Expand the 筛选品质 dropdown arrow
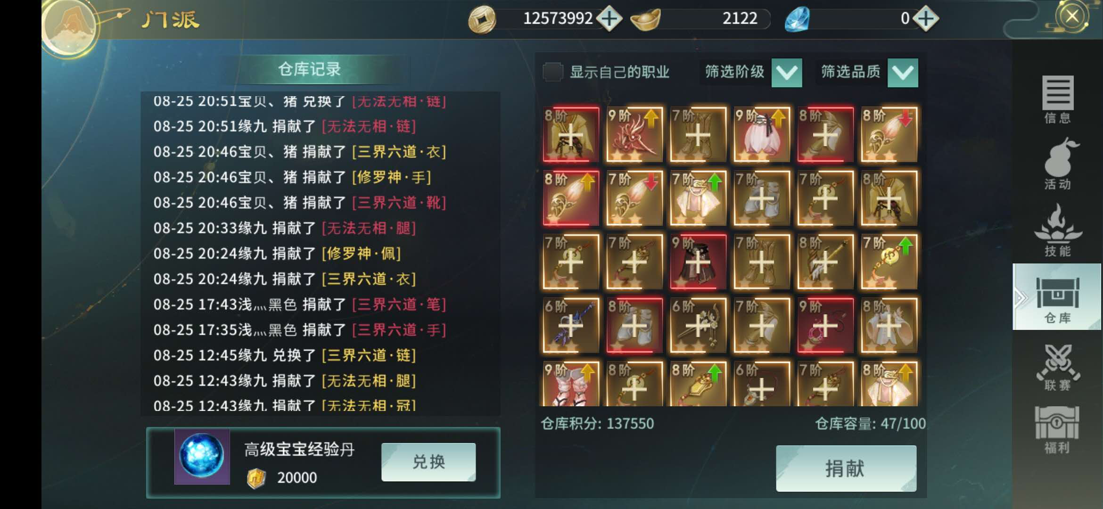Viewport: 1103px width, 509px height. pyautogui.click(x=903, y=73)
